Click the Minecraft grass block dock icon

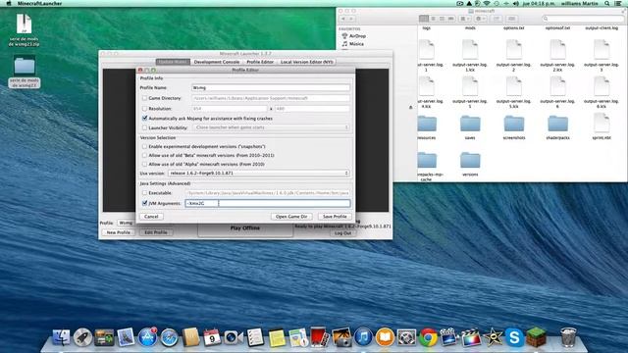536,337
